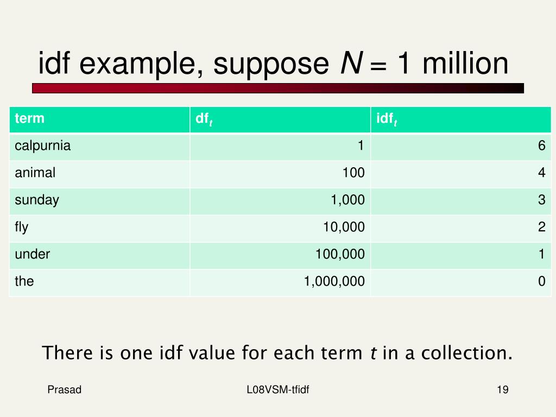
Task: Click the "animal" term cell
Action: pos(100,174)
